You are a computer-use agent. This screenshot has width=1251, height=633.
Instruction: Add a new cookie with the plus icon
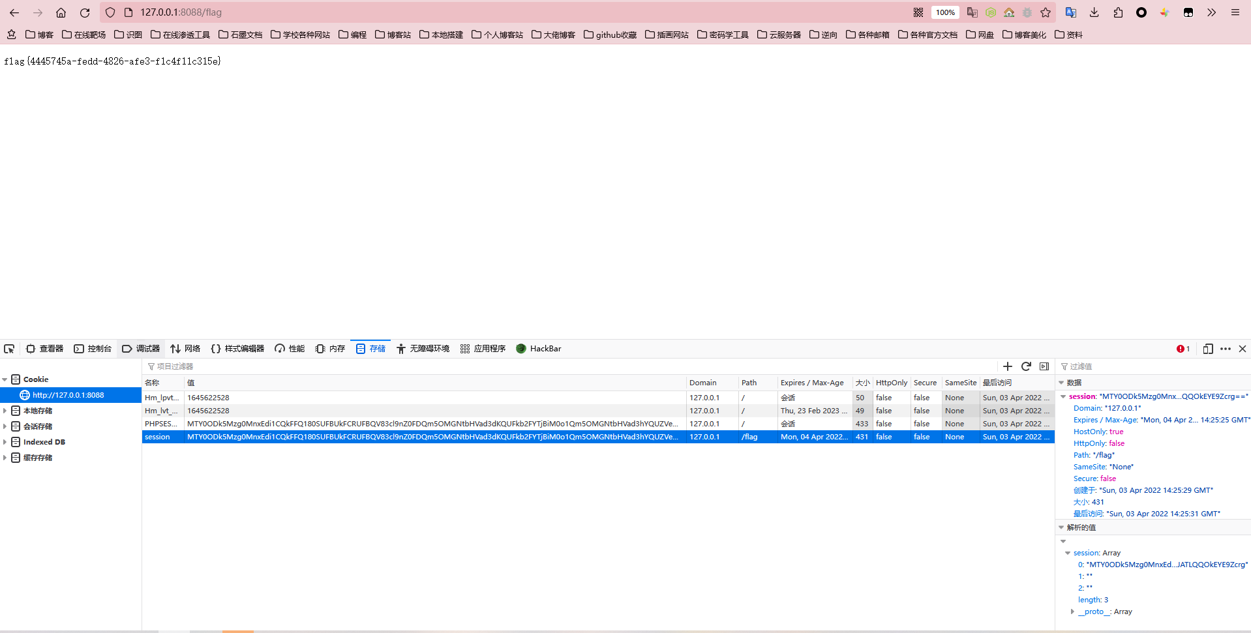1008,366
